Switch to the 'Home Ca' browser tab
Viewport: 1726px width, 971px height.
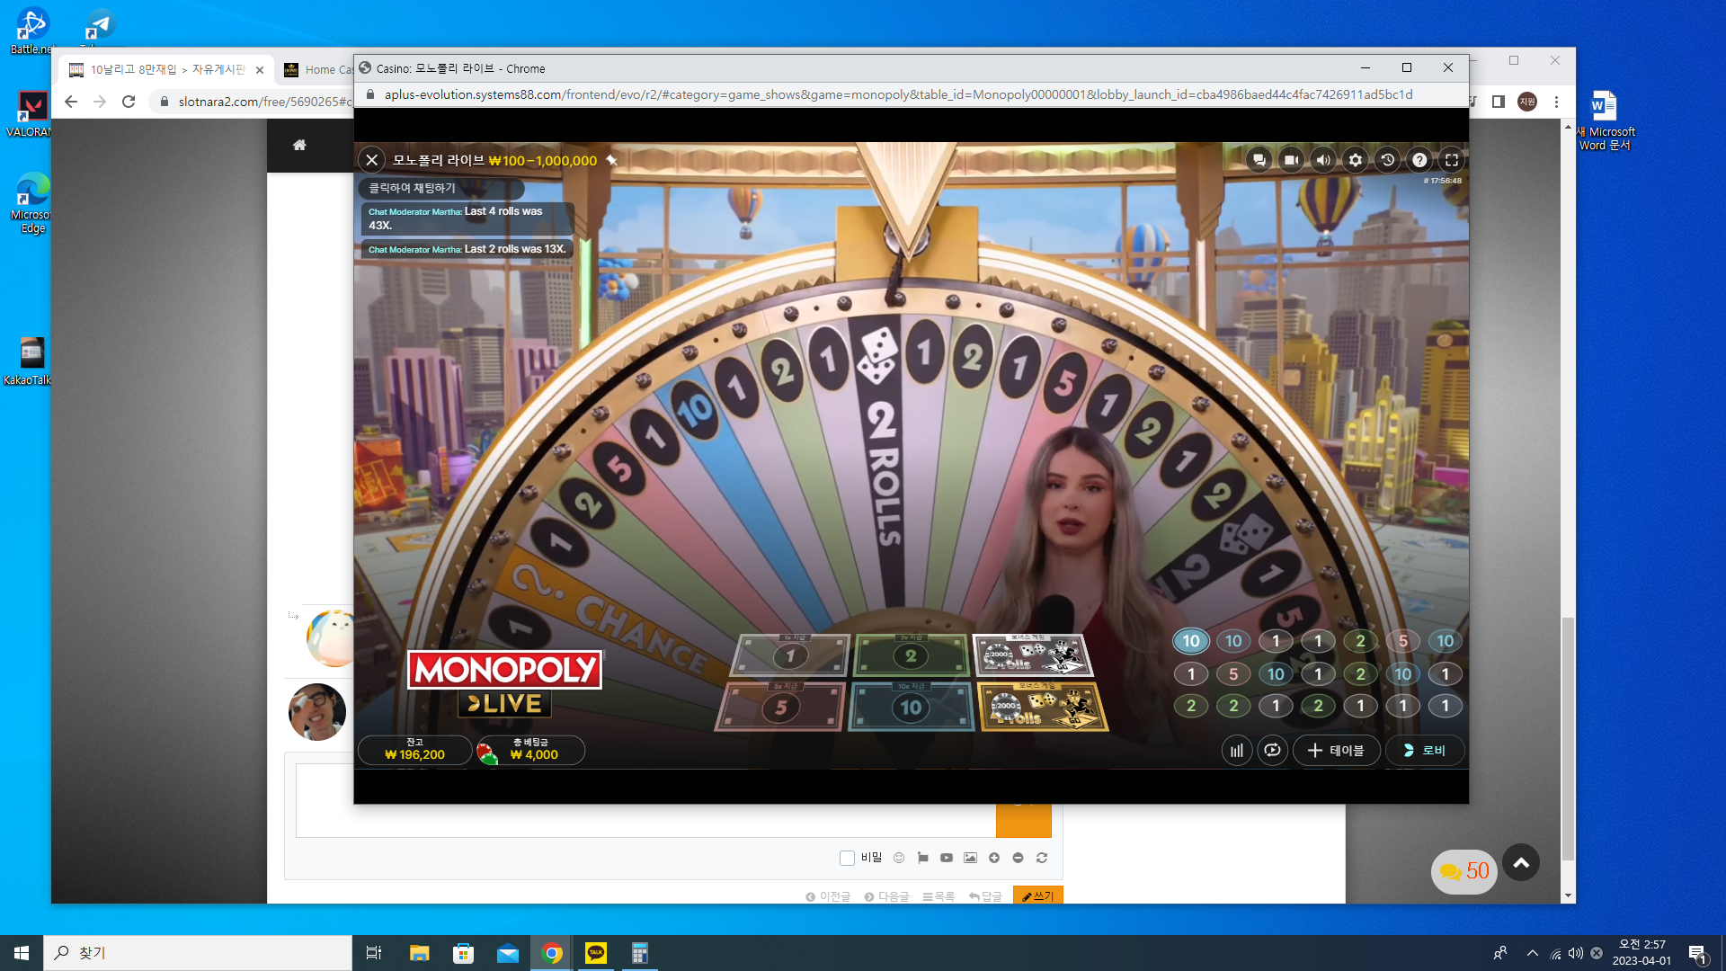point(320,69)
